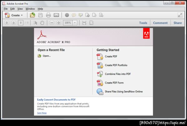Click the 100% zoom value field
The height and width of the screenshot is (126, 187).
tap(68, 23)
